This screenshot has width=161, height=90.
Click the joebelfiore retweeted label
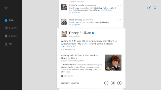pos(76,2)
